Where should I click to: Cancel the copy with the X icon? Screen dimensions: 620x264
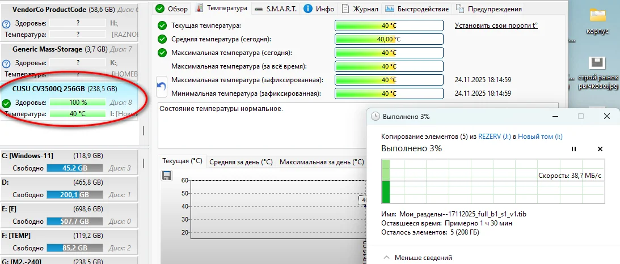pos(600,149)
